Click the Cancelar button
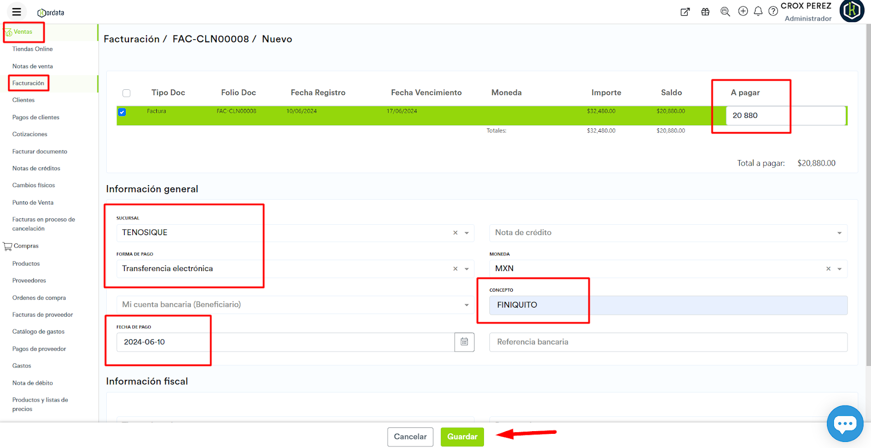Image resolution: width=871 pixels, height=448 pixels. click(x=410, y=437)
